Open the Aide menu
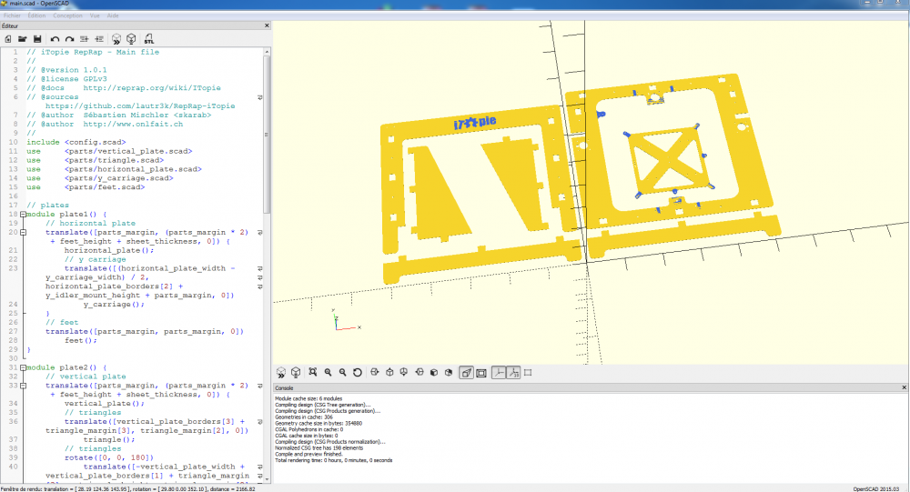The width and height of the screenshot is (910, 492). (113, 15)
